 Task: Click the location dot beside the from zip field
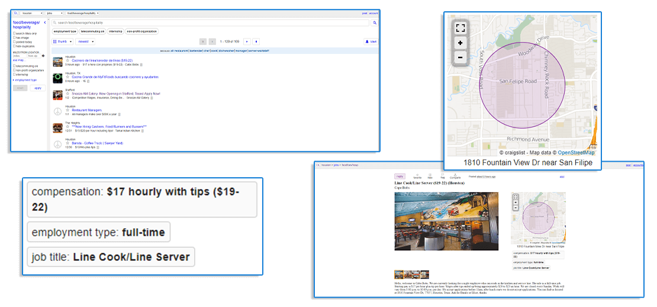click(x=43, y=56)
